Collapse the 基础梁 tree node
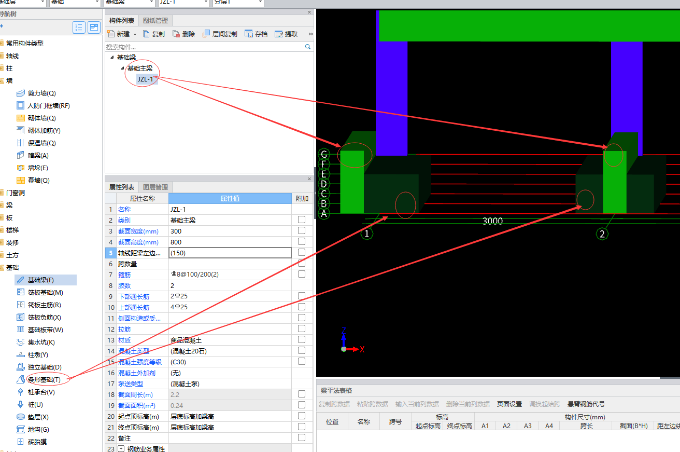 pyautogui.click(x=112, y=58)
